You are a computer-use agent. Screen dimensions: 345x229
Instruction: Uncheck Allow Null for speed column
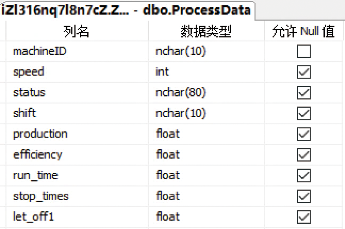point(304,72)
